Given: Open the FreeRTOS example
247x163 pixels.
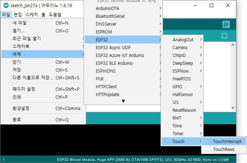Looking at the screenshot, I should coord(182,79).
